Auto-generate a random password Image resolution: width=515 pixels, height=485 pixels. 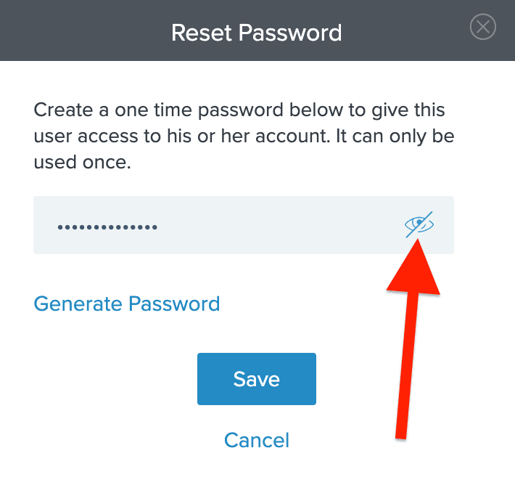pyautogui.click(x=127, y=303)
